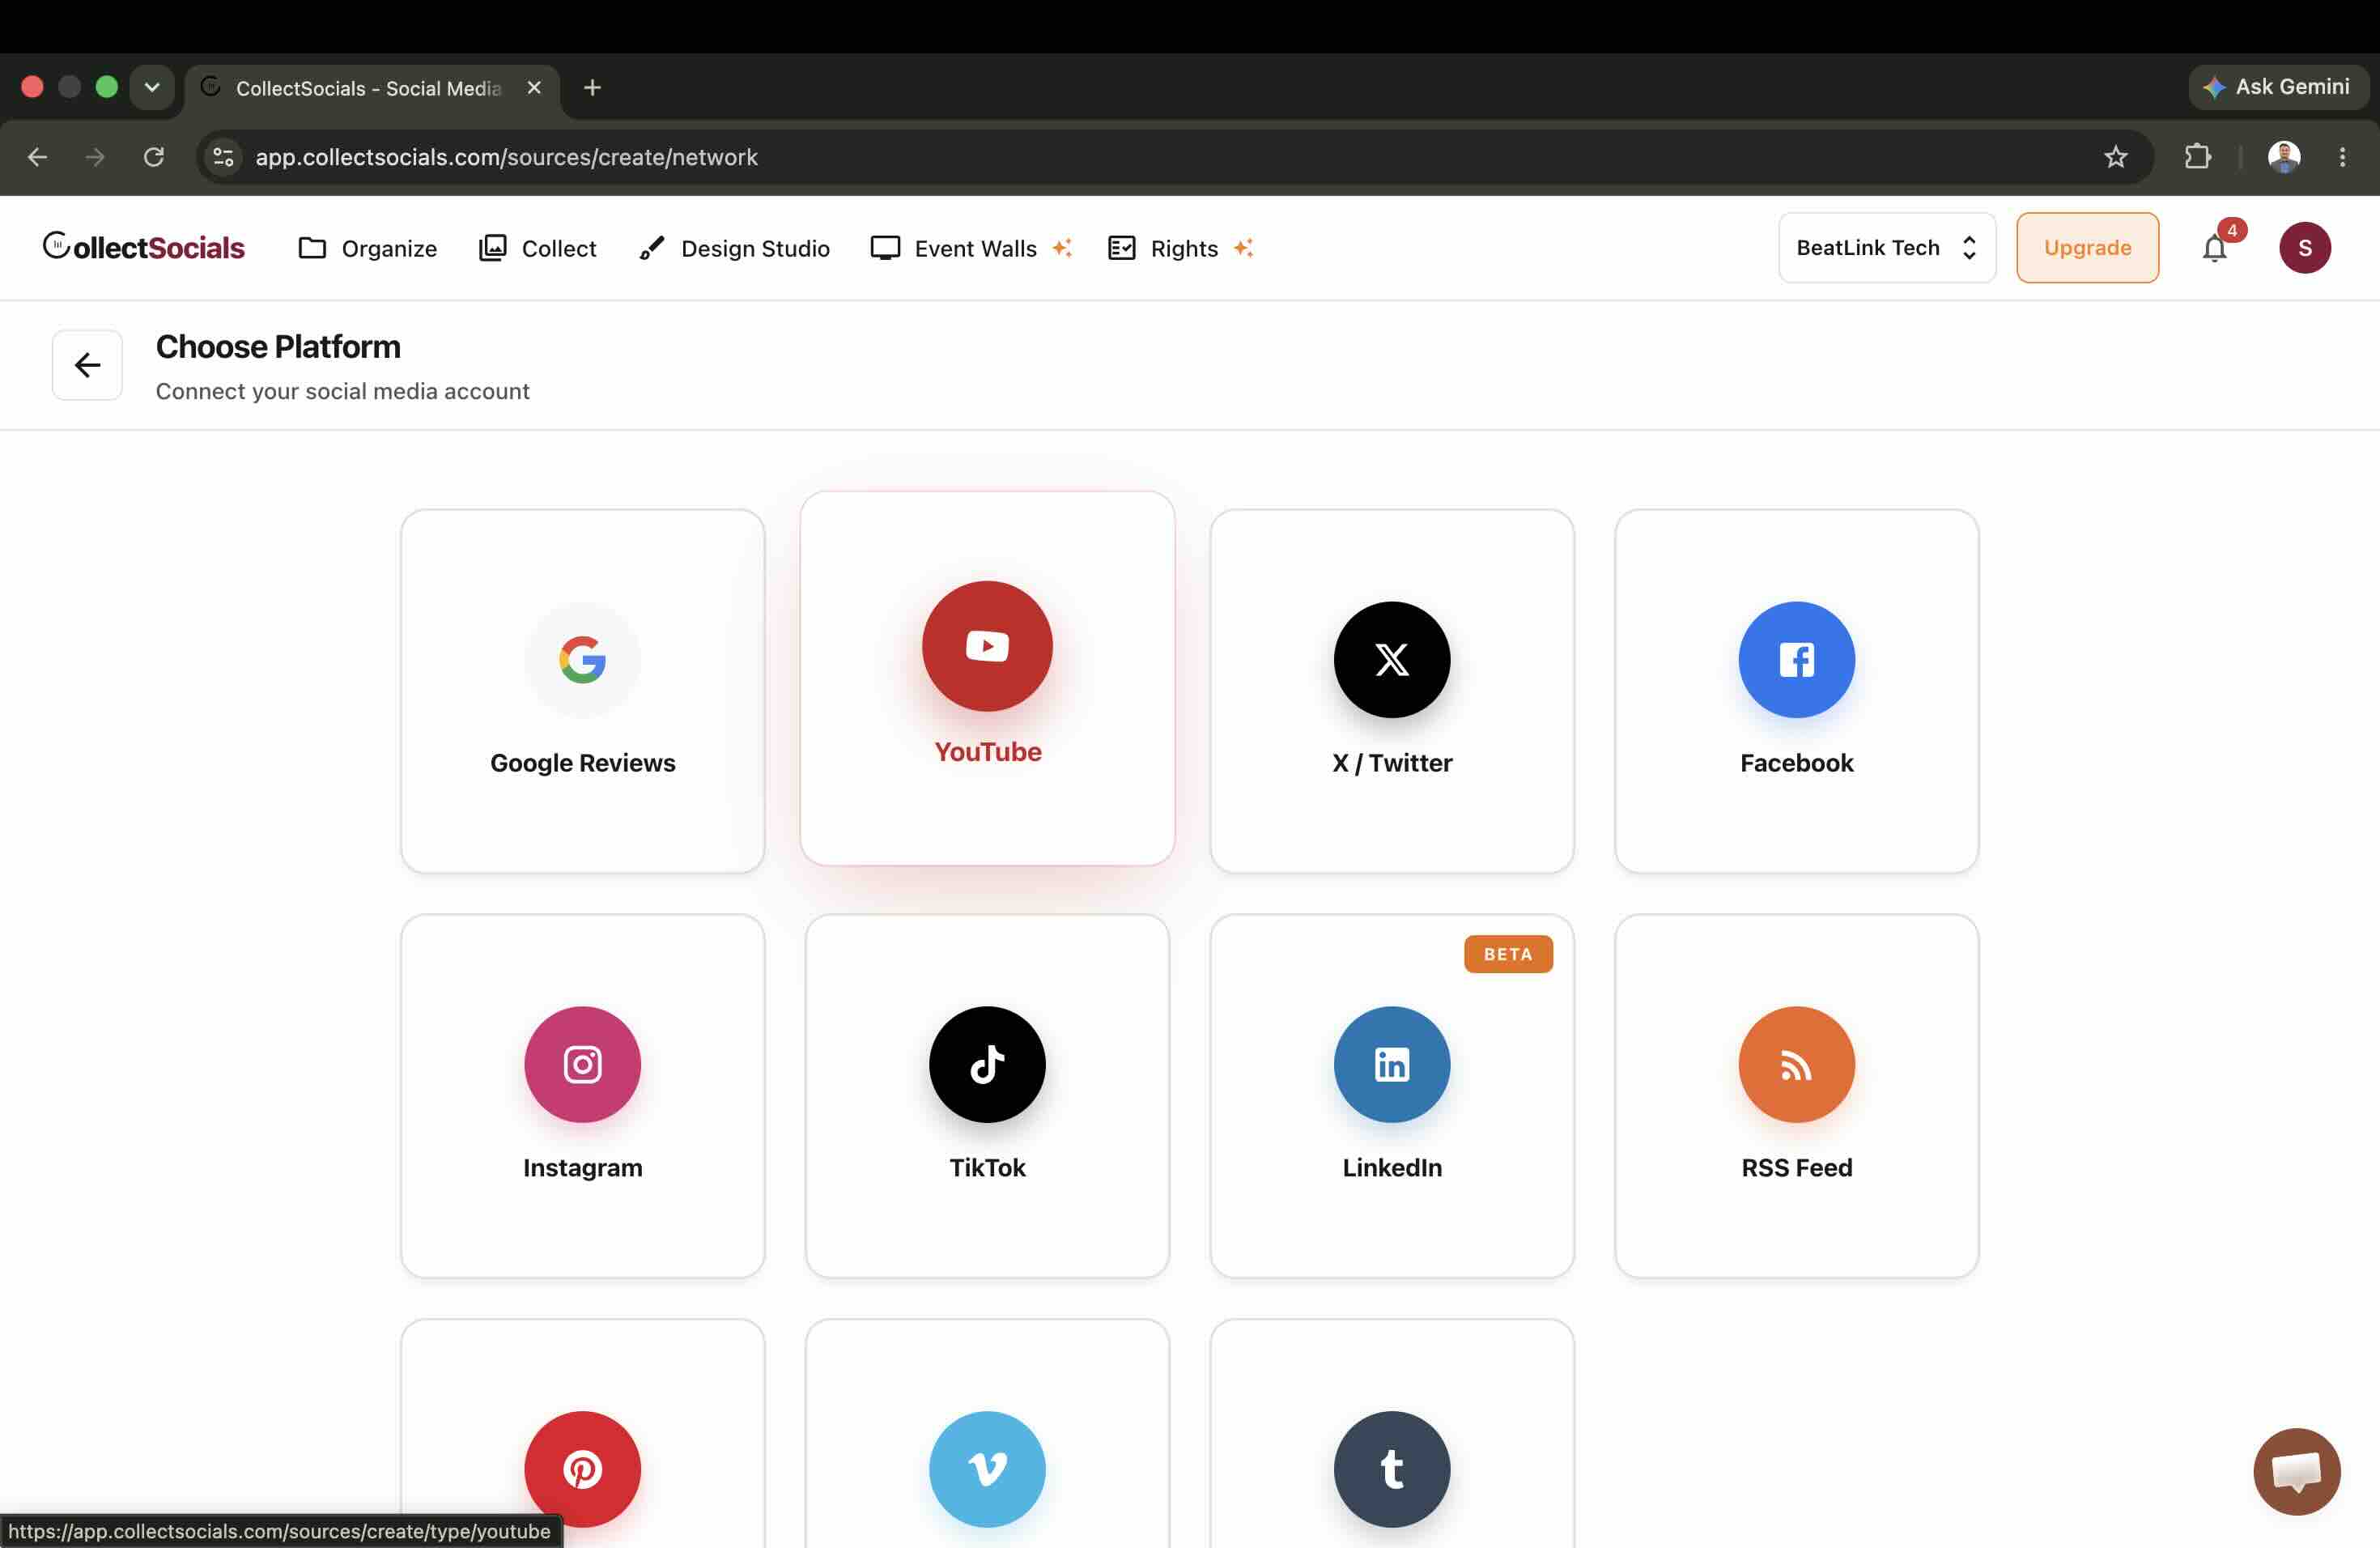2380x1548 pixels.
Task: Pick the LinkedIn icon
Action: coord(1391,1064)
